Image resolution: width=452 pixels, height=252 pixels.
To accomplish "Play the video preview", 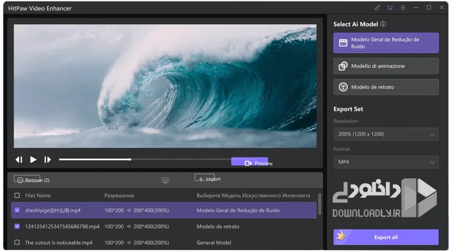I will (33, 160).
